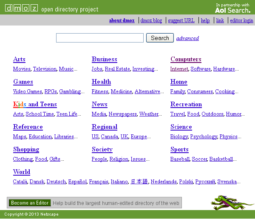
Task: Click the Religion link
Action: point(119,159)
